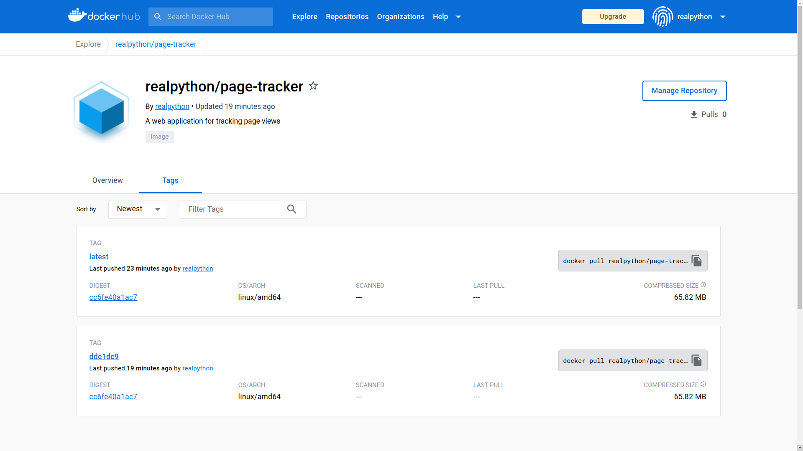Image resolution: width=803 pixels, height=451 pixels.
Task: Click the fingerprint profile avatar
Action: [x=662, y=17]
